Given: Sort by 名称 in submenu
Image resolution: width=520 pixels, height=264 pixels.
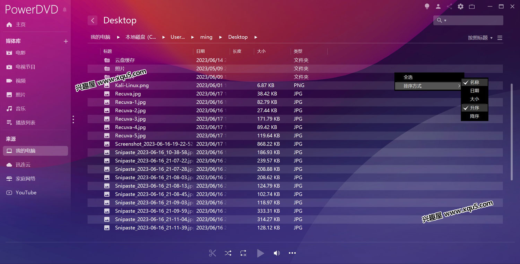Looking at the screenshot, I should (x=475, y=82).
